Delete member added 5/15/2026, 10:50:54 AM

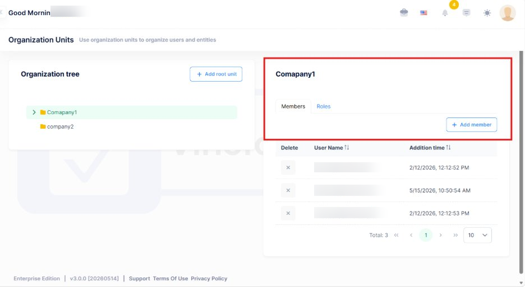click(288, 190)
